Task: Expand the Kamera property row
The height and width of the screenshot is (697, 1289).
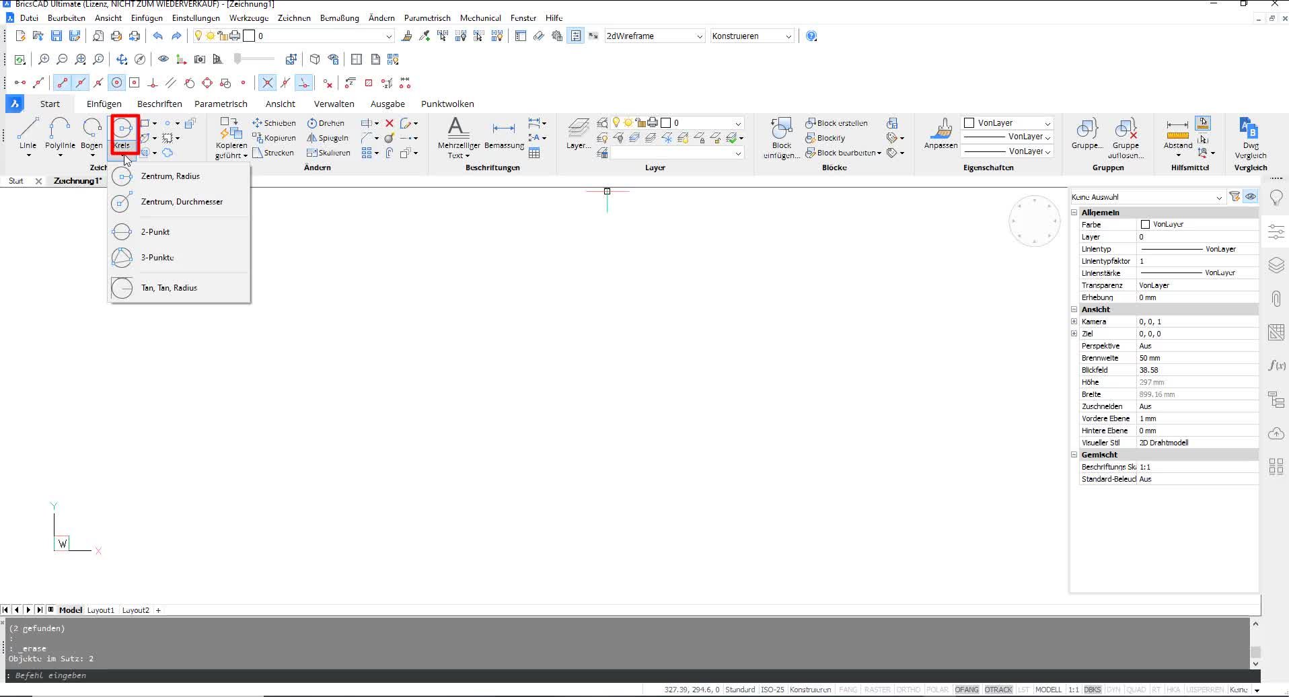Action: [x=1074, y=322]
